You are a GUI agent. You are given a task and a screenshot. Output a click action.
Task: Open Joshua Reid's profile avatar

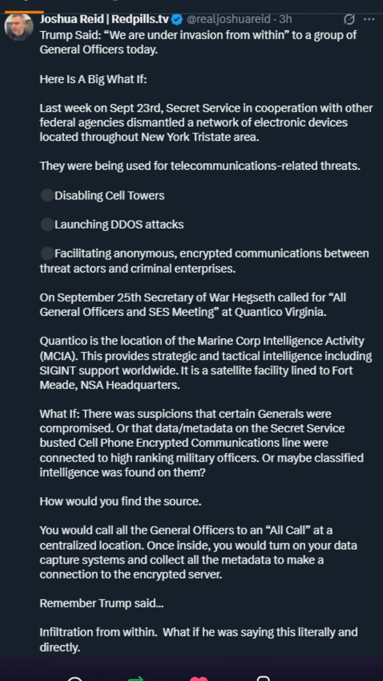[19, 27]
